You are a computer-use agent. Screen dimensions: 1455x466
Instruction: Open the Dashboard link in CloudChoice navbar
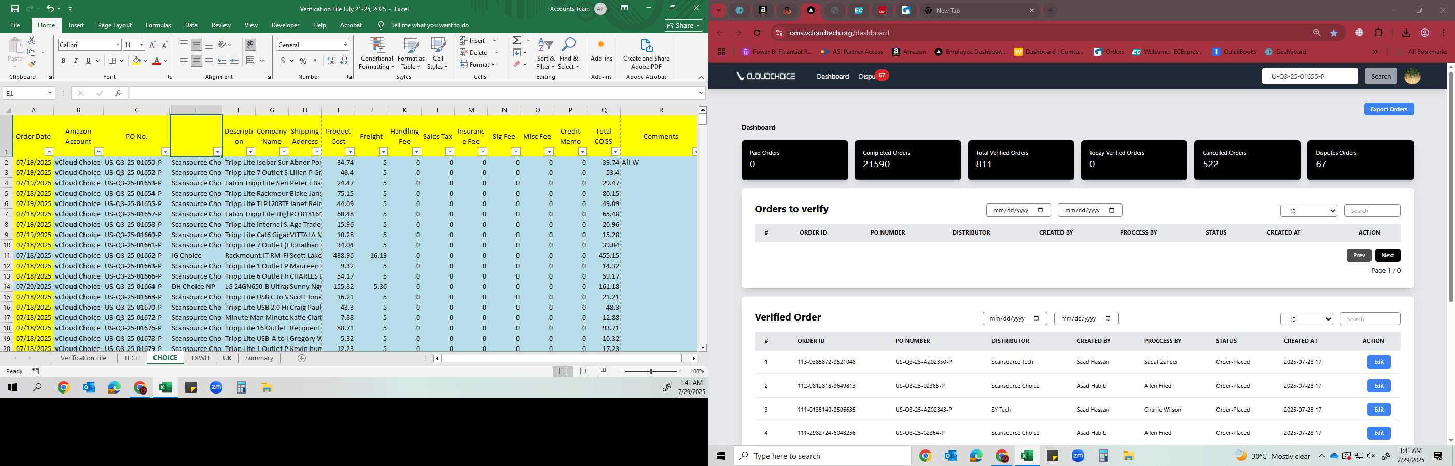(833, 76)
